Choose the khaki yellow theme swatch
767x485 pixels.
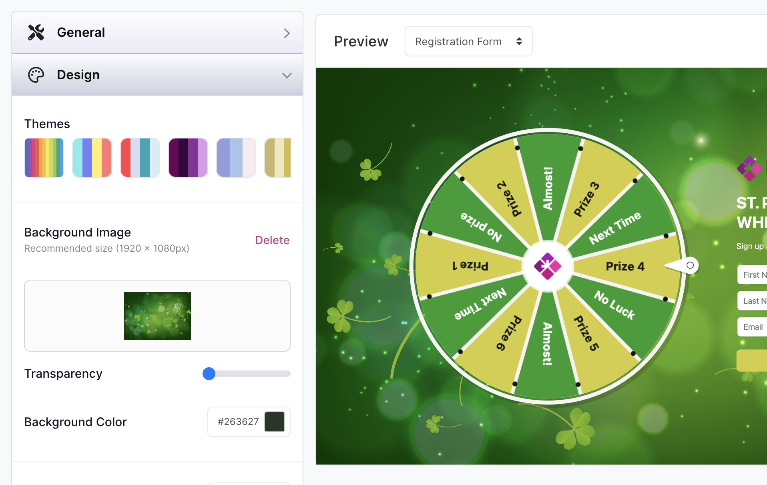pos(278,158)
